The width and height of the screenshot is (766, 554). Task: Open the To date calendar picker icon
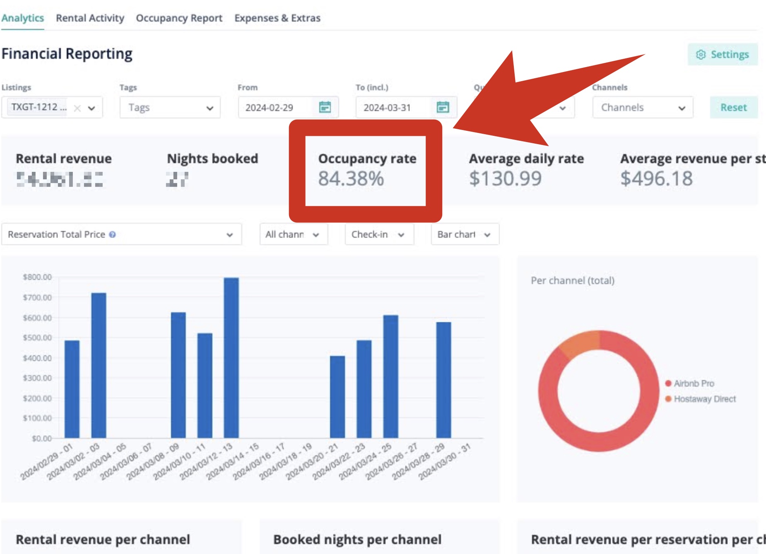coord(443,107)
